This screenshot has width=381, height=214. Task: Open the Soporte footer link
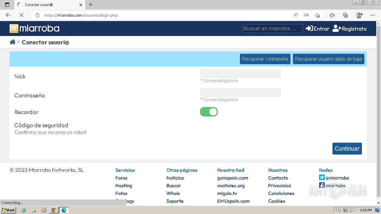pos(175,201)
